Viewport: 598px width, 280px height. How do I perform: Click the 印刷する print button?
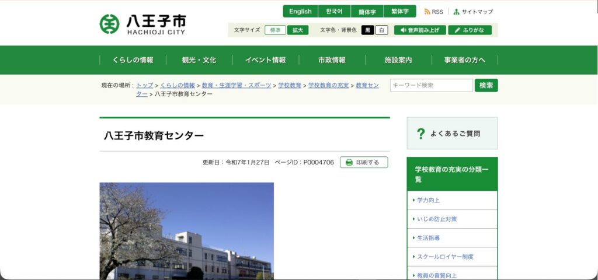[364, 162]
